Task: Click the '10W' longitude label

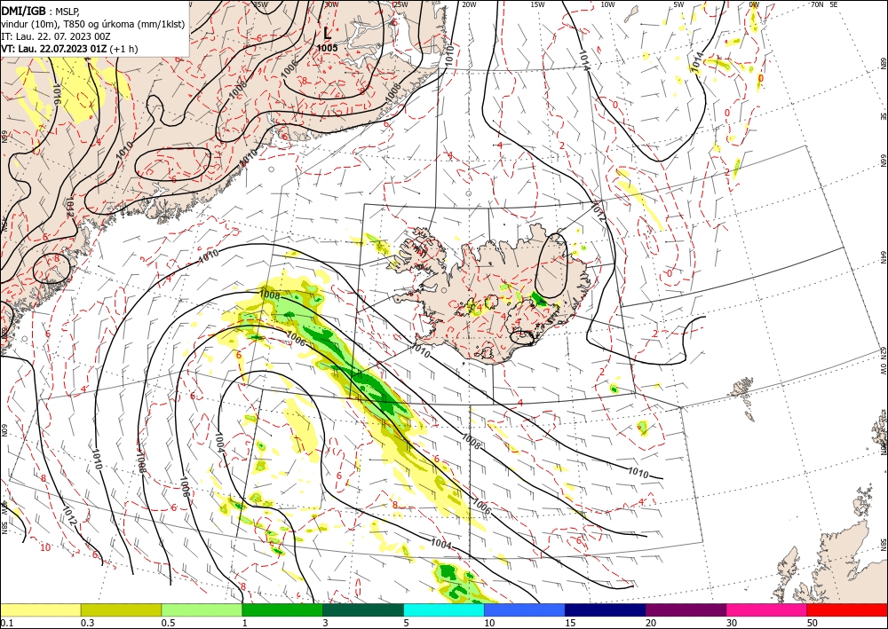Action: click(607, 4)
